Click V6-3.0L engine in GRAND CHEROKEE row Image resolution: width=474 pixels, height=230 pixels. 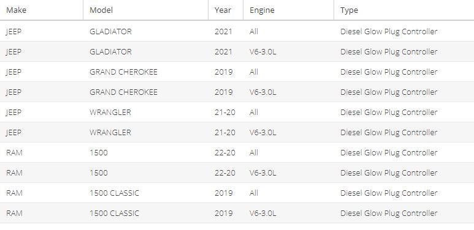tap(262, 92)
